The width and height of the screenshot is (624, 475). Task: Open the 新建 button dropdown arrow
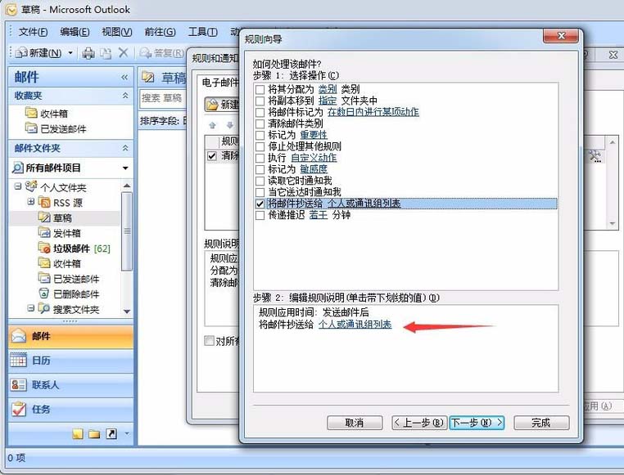(x=70, y=53)
